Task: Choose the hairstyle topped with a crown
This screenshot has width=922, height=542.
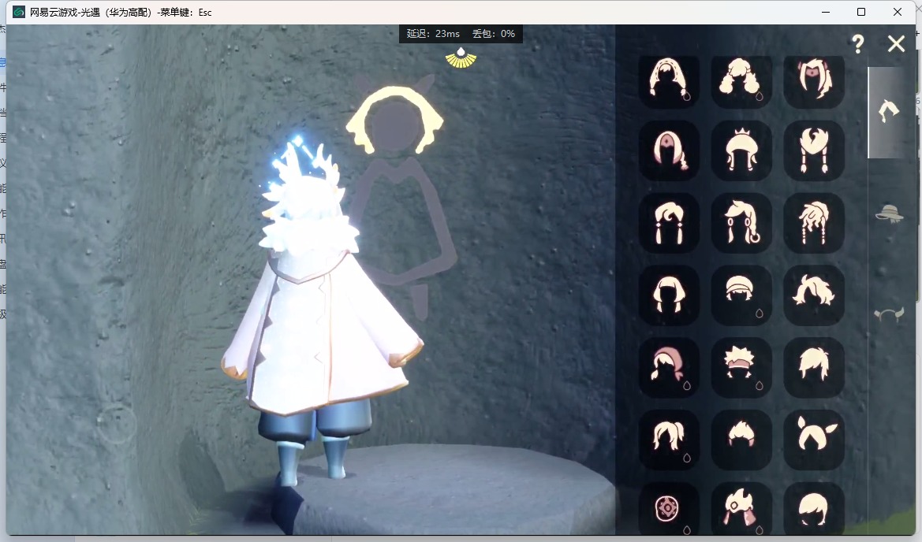Action: (741, 151)
